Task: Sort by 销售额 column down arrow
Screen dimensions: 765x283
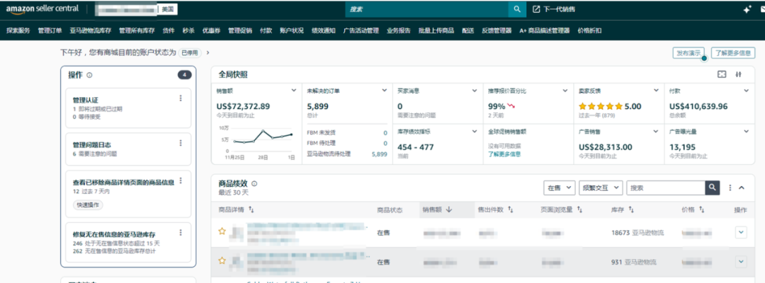Action: [x=449, y=210]
